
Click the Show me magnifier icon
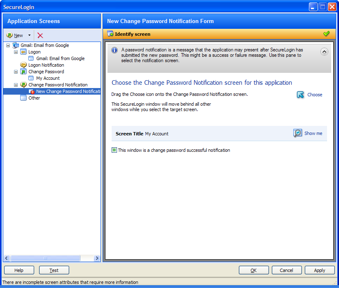click(x=297, y=133)
